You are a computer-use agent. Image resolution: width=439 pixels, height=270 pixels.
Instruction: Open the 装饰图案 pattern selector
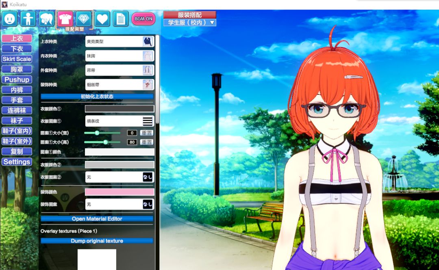click(120, 204)
